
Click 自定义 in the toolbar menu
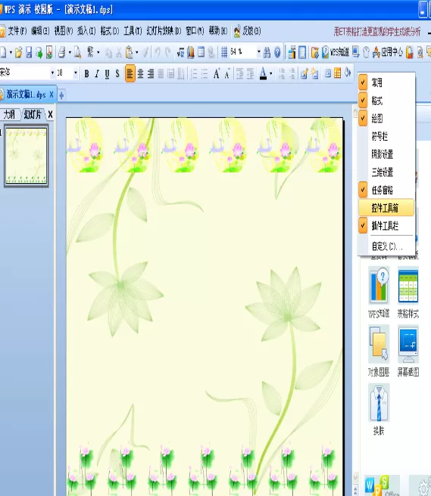click(386, 246)
